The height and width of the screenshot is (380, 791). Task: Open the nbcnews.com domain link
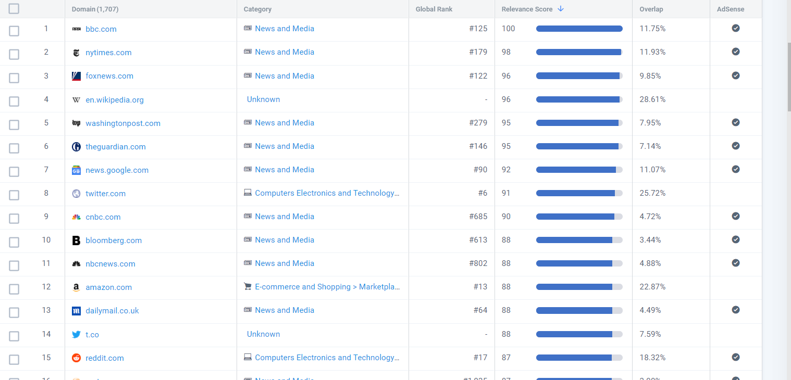(110, 264)
